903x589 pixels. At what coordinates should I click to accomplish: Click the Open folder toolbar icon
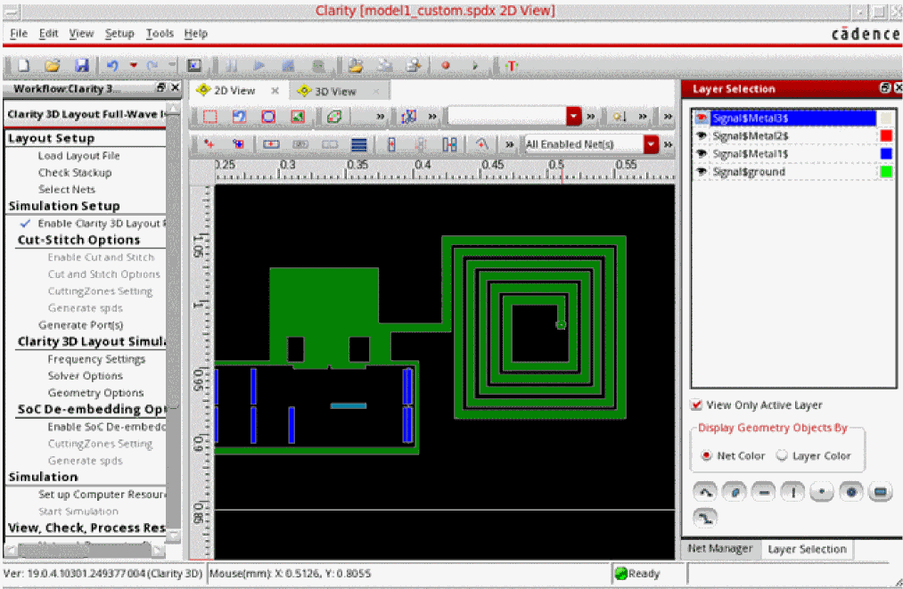53,66
